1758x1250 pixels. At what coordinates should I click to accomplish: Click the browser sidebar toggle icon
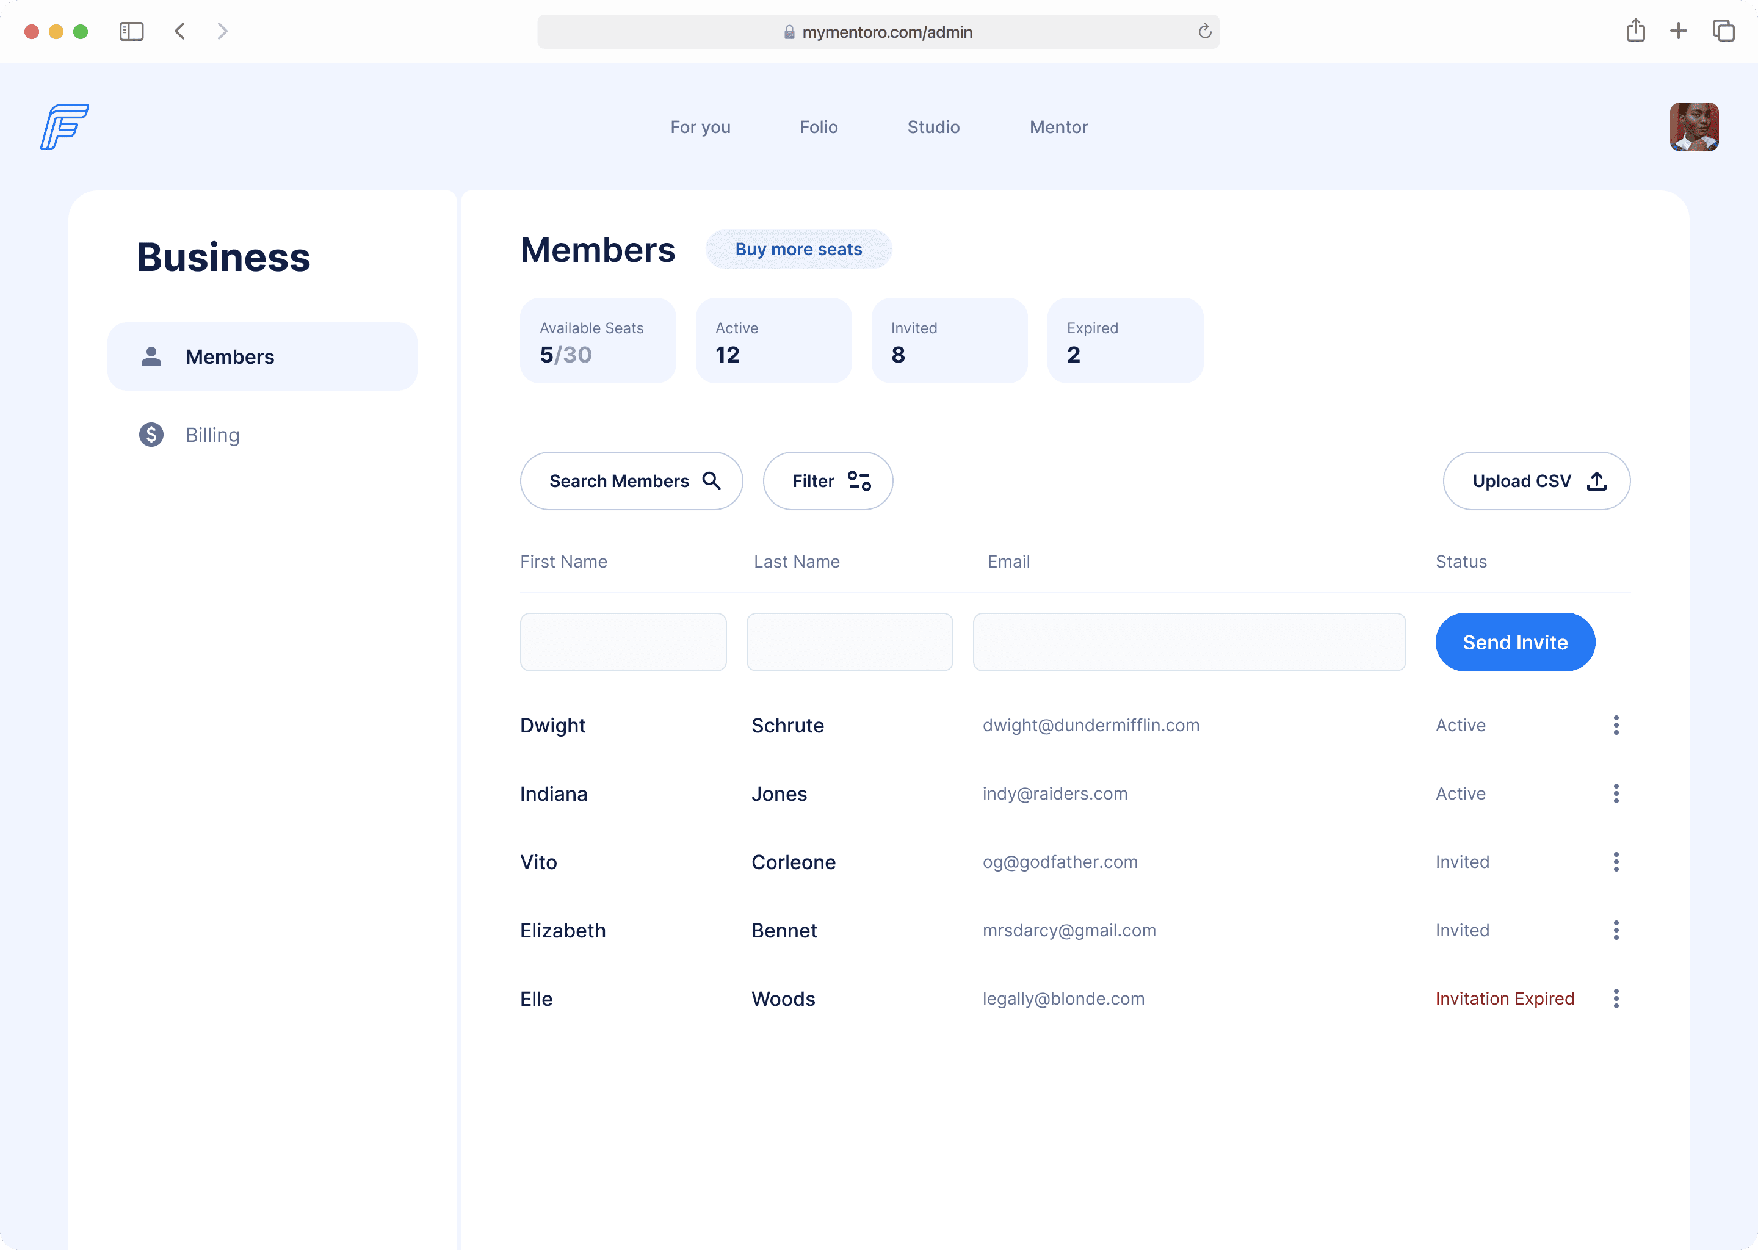(x=132, y=32)
